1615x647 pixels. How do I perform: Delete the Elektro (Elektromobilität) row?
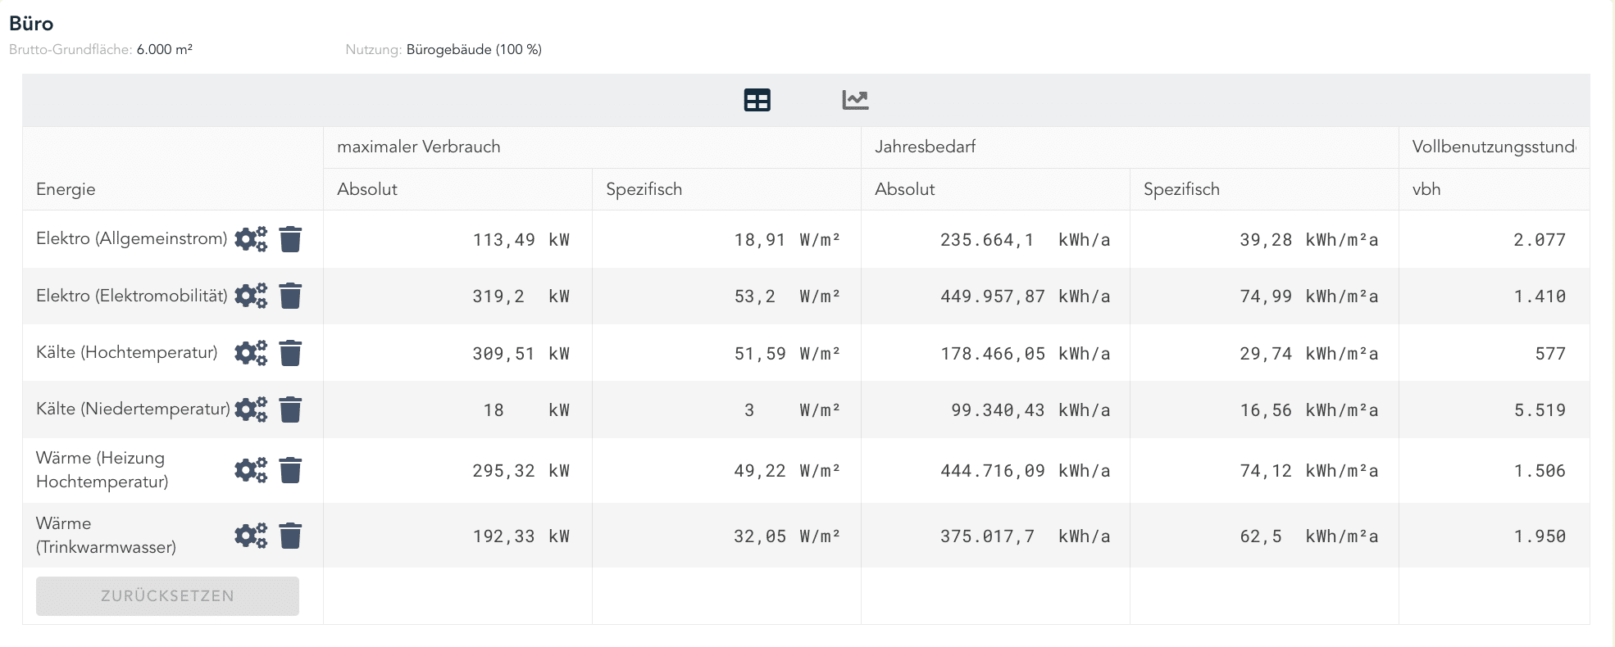tap(290, 296)
